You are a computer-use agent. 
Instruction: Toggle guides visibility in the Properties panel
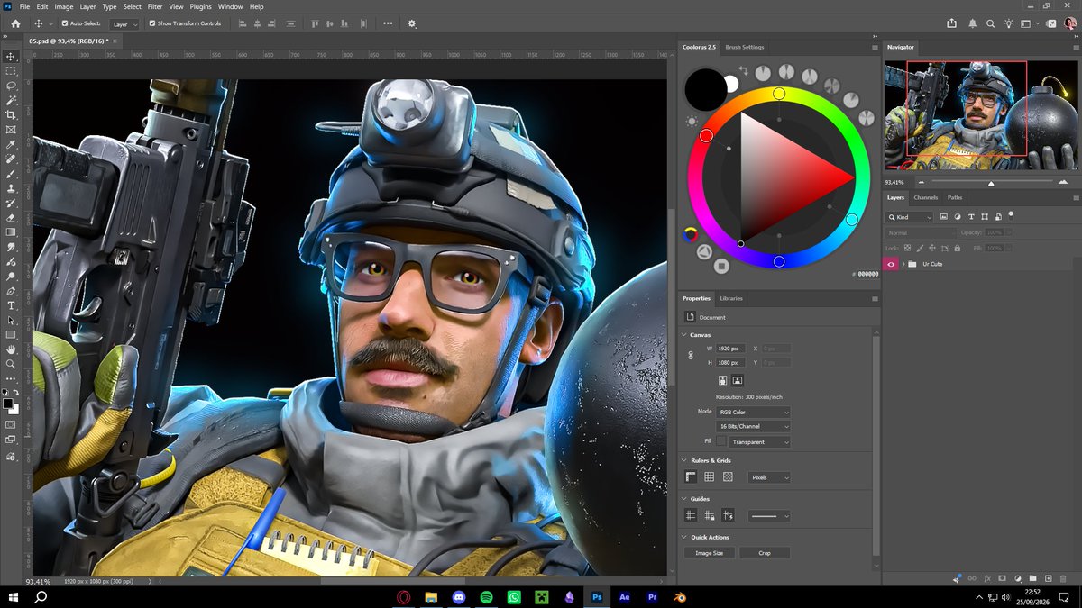pyautogui.click(x=691, y=515)
